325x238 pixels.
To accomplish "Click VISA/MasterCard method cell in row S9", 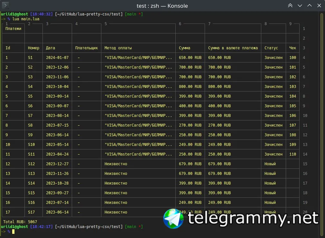I will point(138,135).
